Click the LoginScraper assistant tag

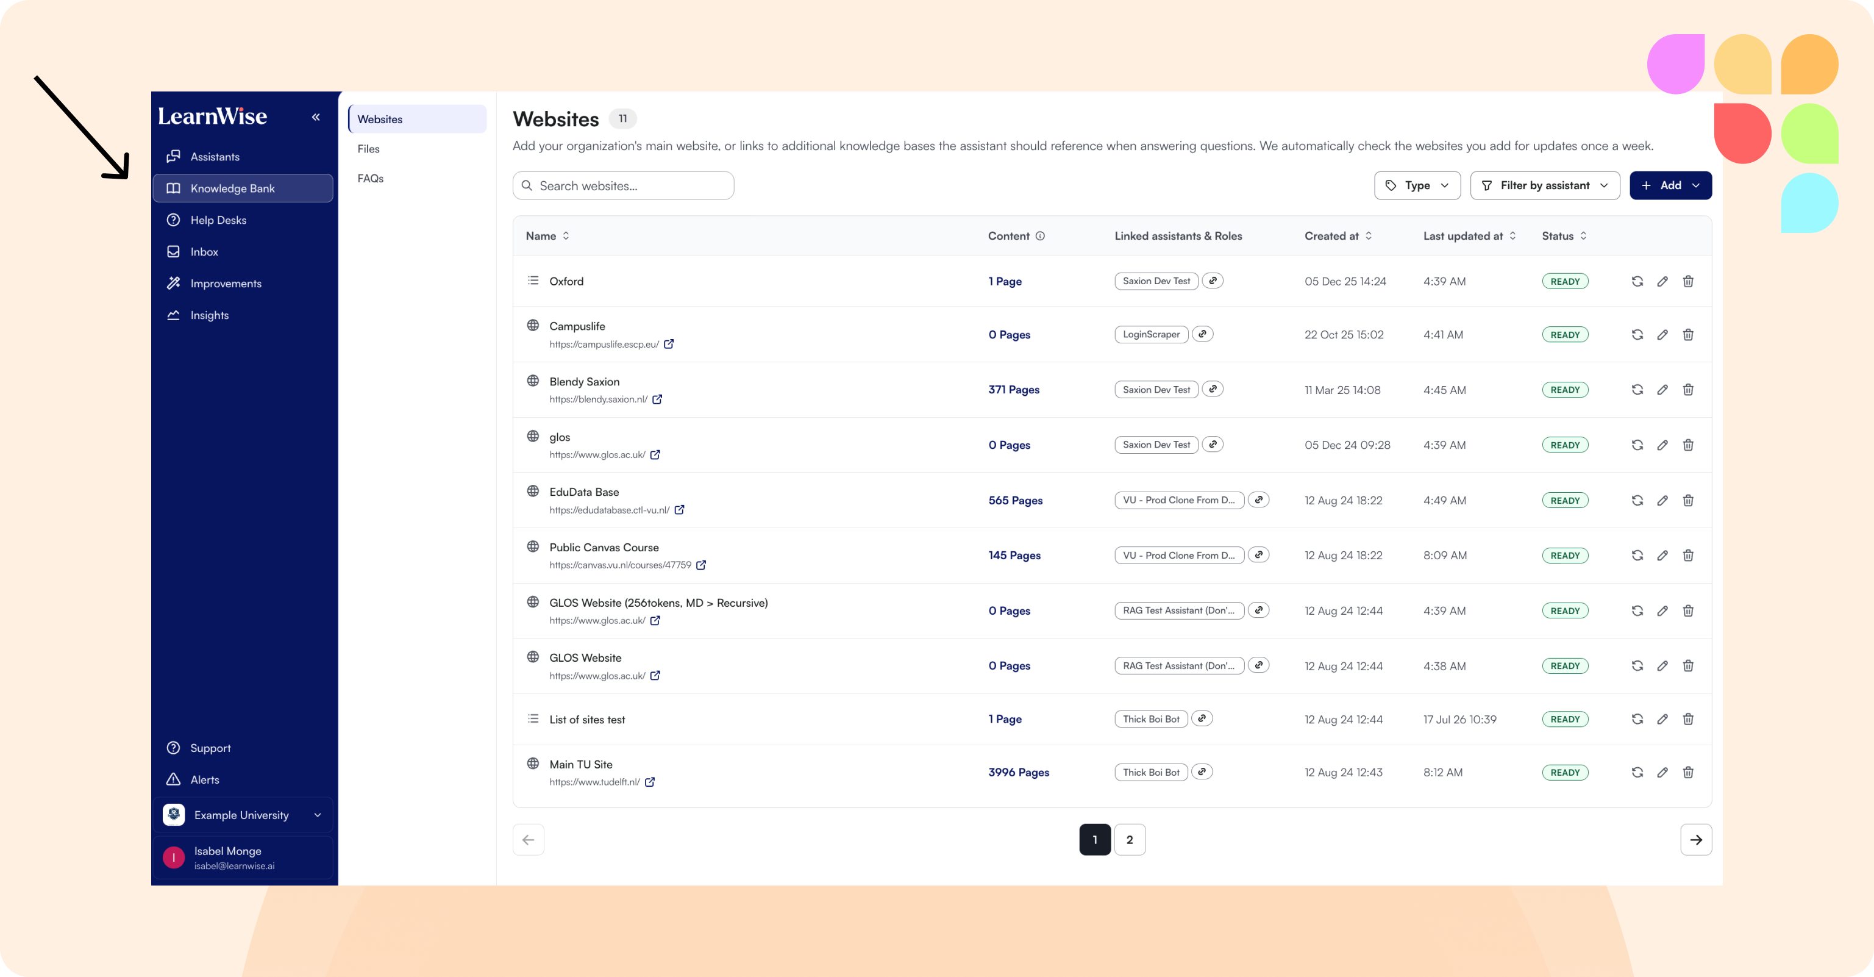point(1151,334)
